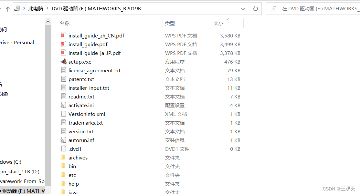Click the PDF icon of install_guide_ja_JP.pdf

[x=63, y=53]
